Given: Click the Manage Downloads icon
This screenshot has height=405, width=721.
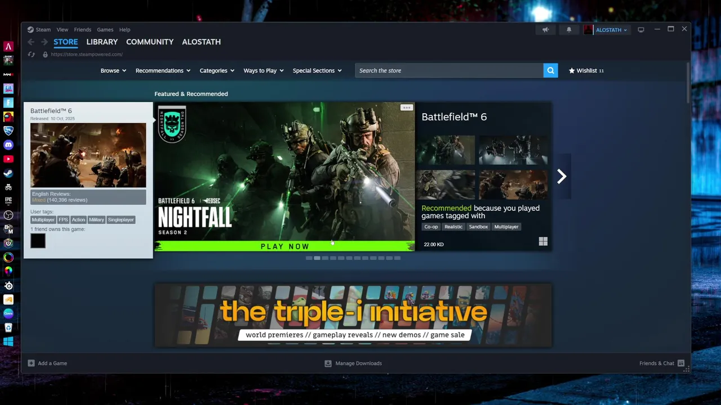Looking at the screenshot, I should pos(328,363).
